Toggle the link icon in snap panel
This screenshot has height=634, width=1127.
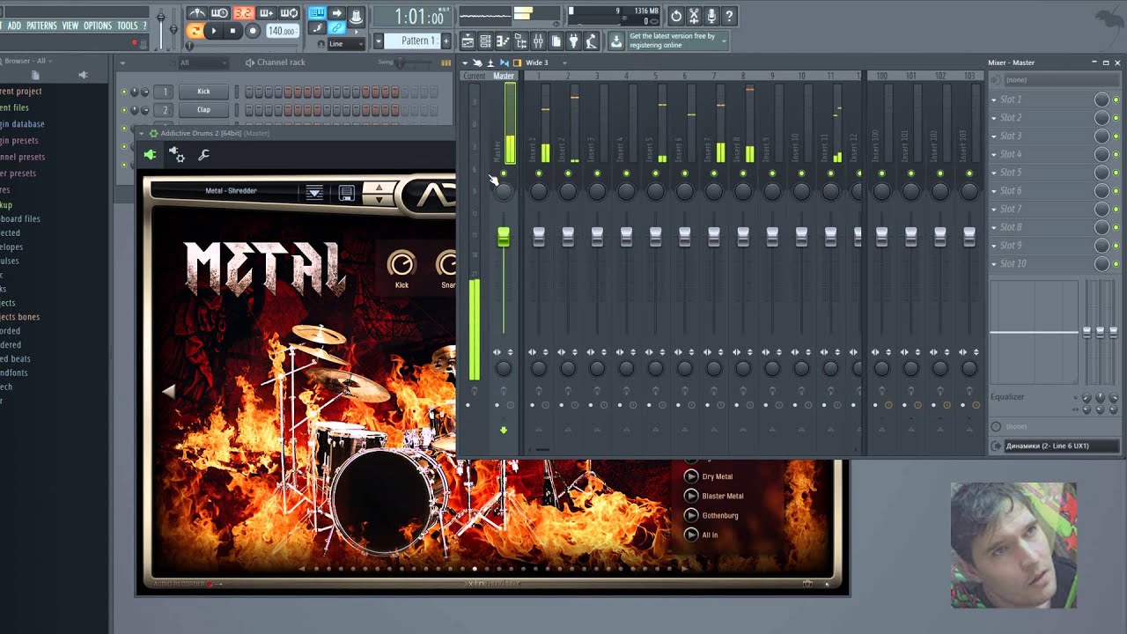pos(337,29)
